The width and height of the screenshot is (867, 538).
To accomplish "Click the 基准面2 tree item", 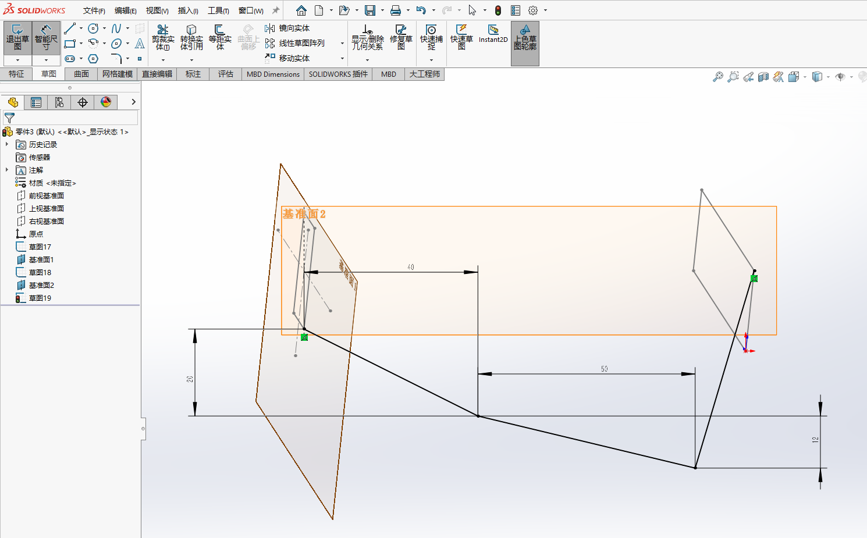I will pyautogui.click(x=41, y=285).
